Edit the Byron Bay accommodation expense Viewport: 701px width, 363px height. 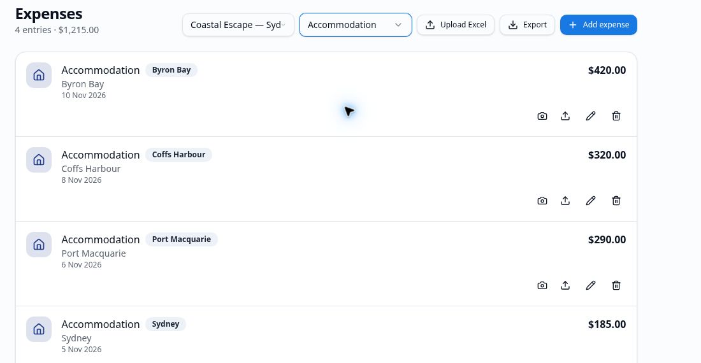(591, 116)
